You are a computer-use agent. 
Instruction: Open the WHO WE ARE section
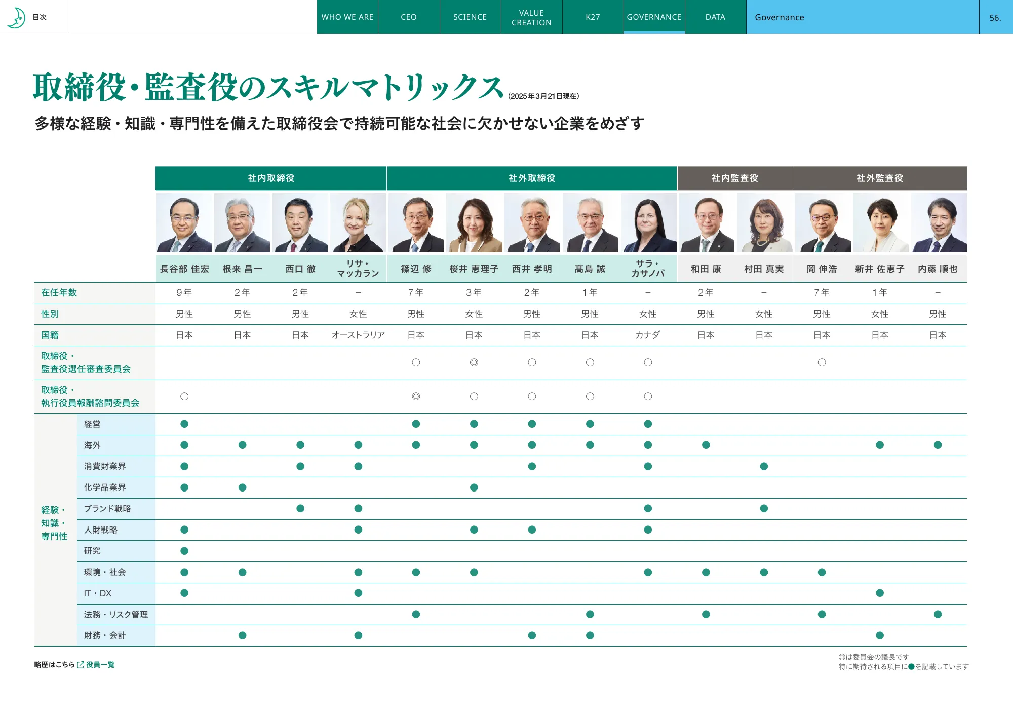coord(347,17)
